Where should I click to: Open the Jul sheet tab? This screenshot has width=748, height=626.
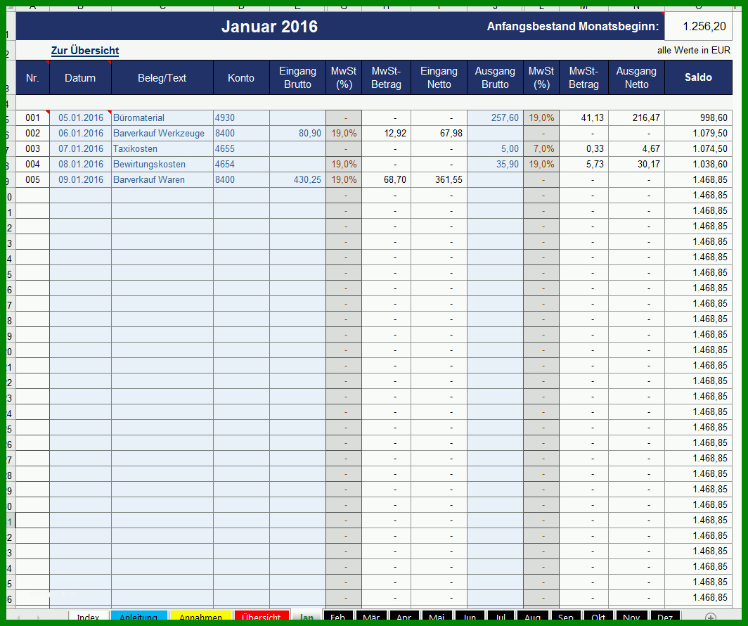pos(501,617)
